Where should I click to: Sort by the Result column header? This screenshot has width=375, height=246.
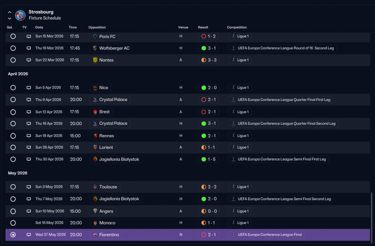[203, 27]
